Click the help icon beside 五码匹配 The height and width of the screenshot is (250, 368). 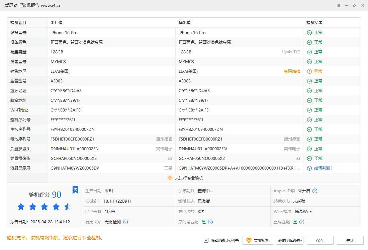coord(302,222)
